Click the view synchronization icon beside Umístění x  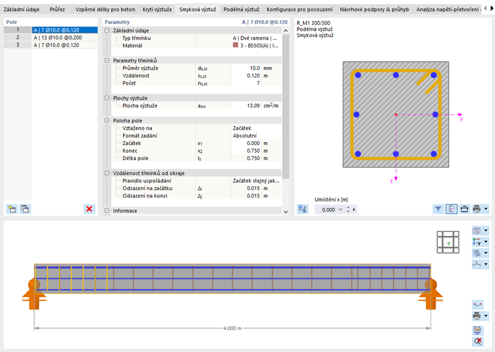pos(302,209)
